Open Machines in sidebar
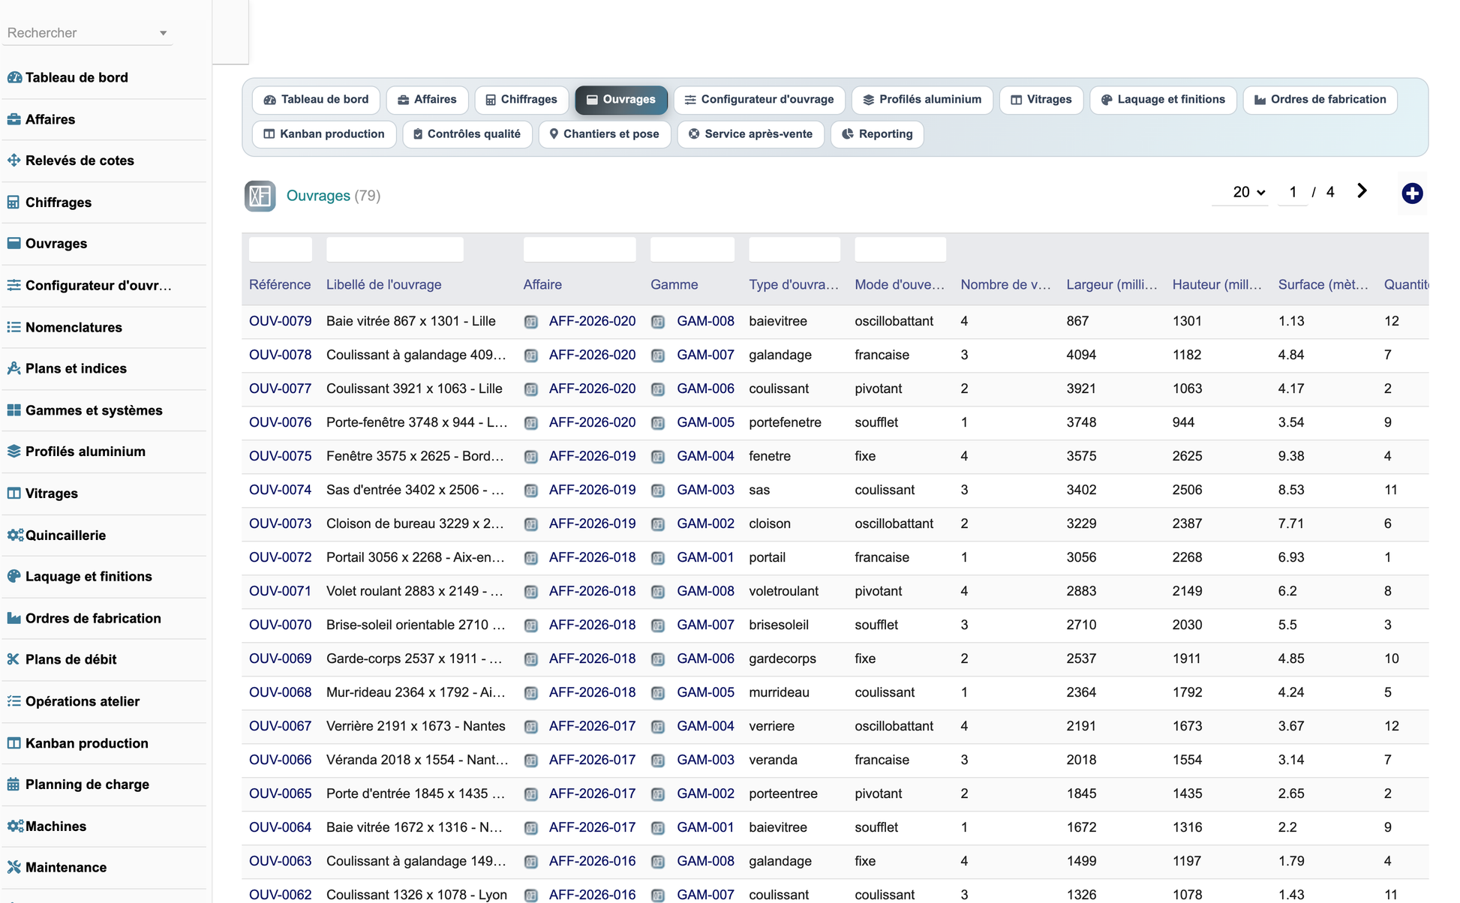 tap(56, 826)
